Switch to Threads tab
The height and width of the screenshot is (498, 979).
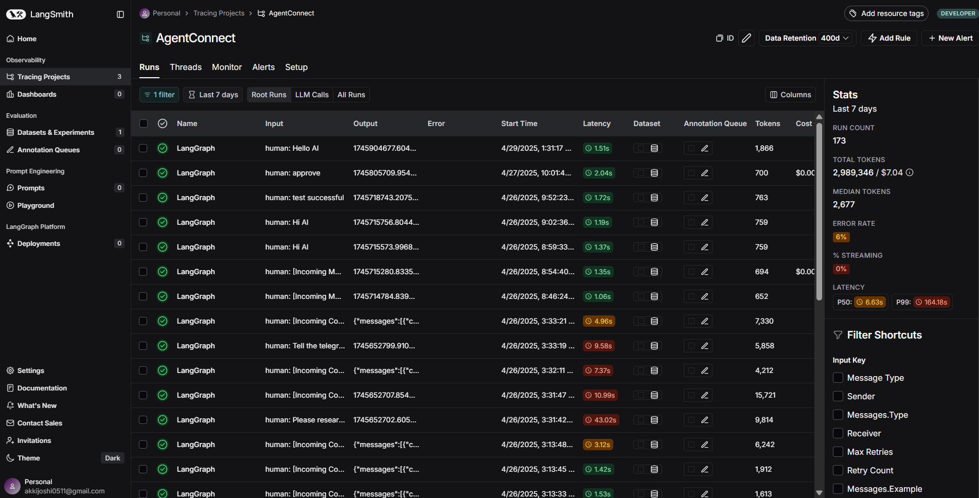coord(186,67)
